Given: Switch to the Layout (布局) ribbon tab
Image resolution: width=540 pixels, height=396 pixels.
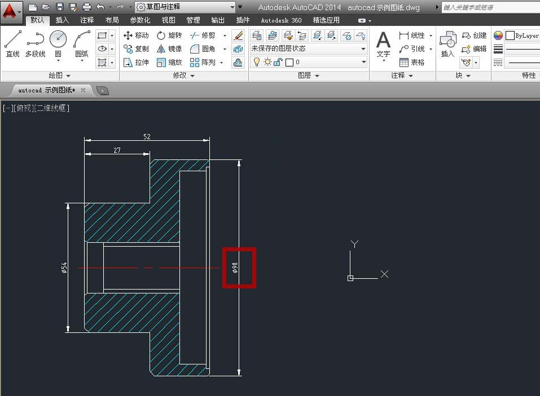Looking at the screenshot, I should (x=112, y=20).
